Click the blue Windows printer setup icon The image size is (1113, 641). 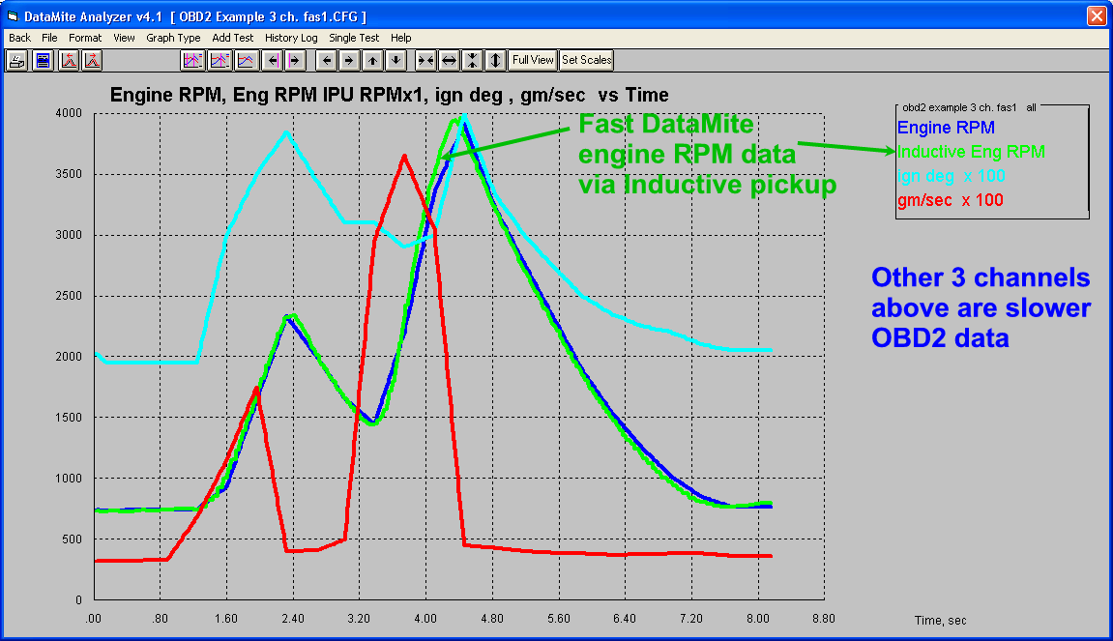click(44, 60)
